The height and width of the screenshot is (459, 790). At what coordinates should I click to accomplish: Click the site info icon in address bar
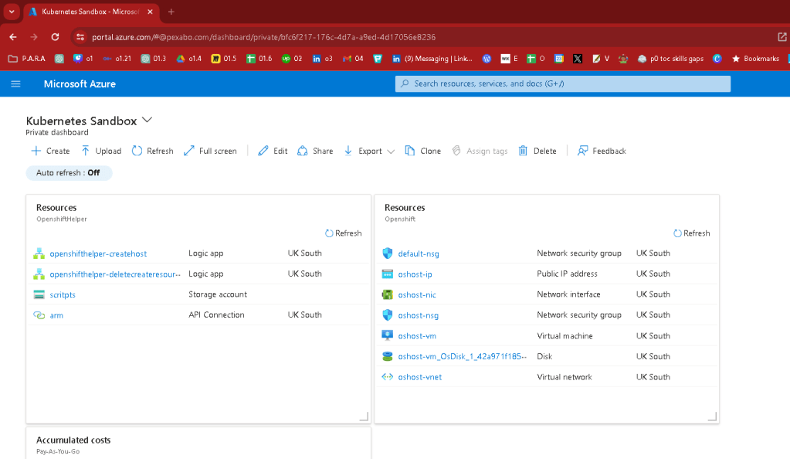[x=79, y=37]
